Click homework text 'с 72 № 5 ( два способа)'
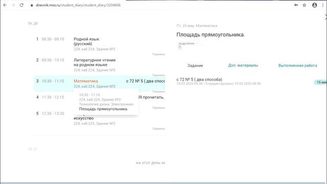 199,80
